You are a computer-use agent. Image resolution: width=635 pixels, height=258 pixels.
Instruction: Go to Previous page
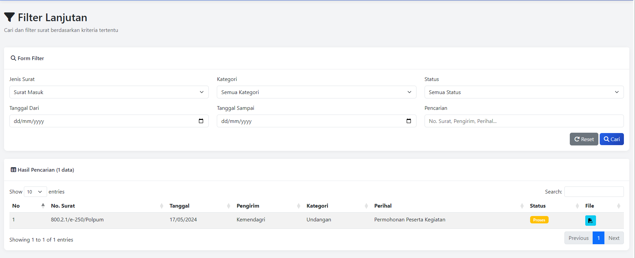pos(579,238)
